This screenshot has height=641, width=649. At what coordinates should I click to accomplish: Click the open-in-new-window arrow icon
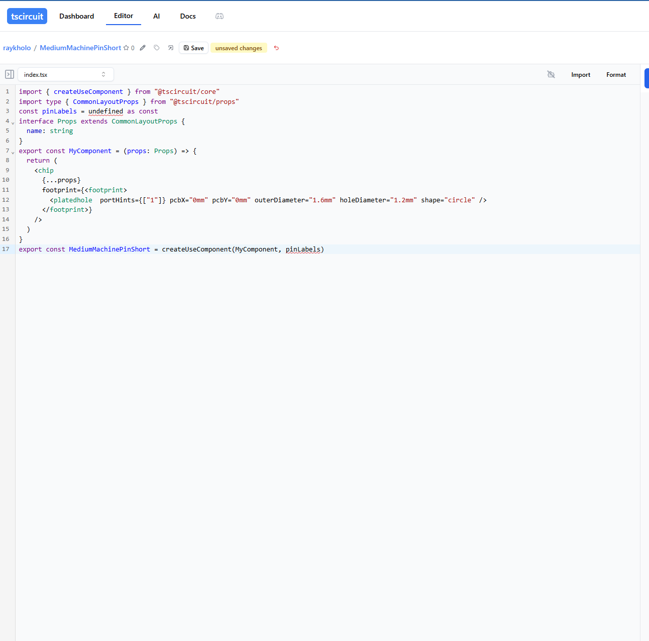171,48
